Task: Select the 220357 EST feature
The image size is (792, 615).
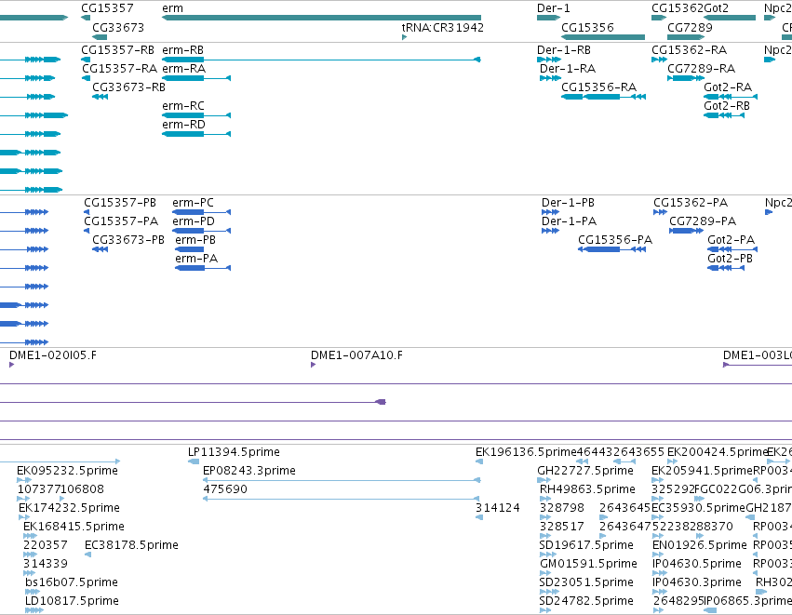Action: pos(31,555)
